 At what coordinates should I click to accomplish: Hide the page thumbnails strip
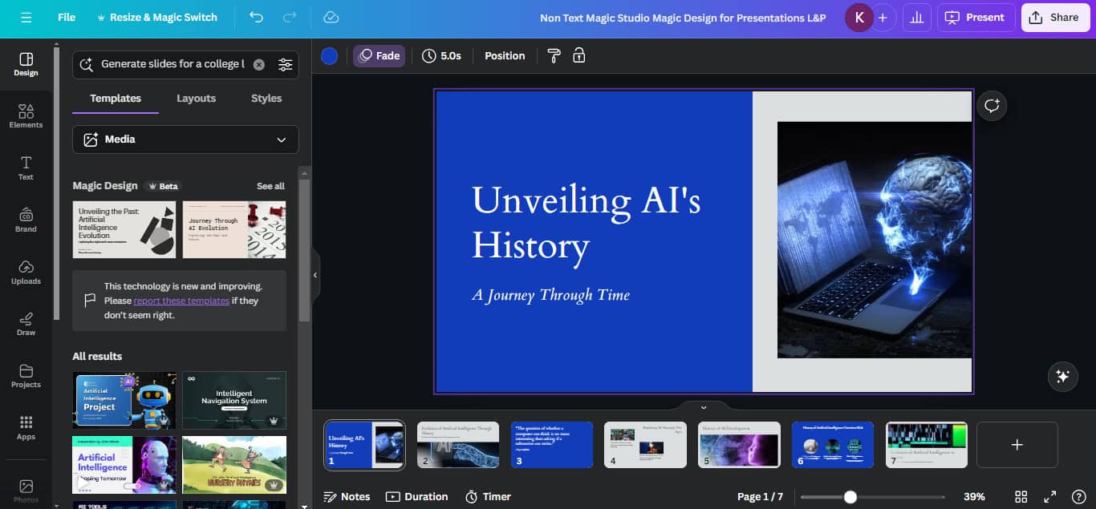click(x=703, y=407)
